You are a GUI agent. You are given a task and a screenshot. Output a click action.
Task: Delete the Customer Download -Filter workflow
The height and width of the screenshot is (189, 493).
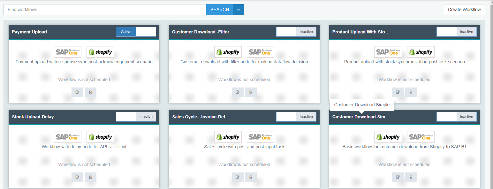pyautogui.click(x=251, y=92)
